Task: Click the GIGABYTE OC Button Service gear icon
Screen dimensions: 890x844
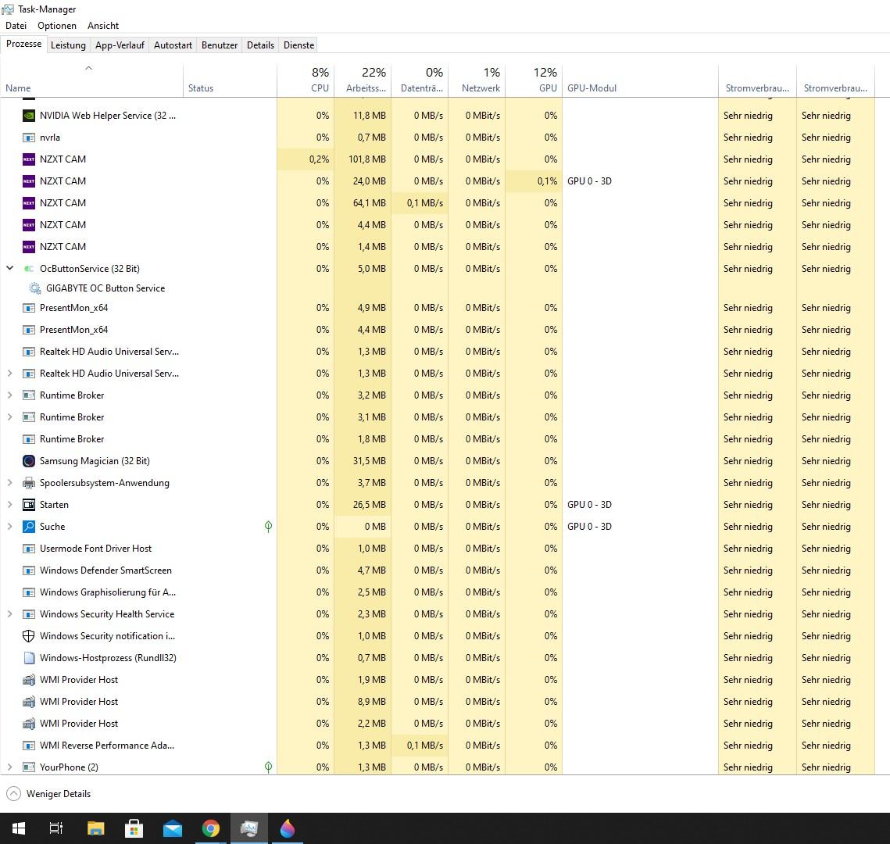Action: [34, 288]
